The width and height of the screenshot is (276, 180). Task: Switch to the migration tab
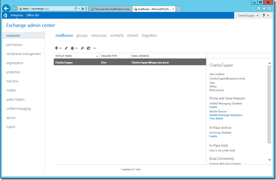pos(149,35)
